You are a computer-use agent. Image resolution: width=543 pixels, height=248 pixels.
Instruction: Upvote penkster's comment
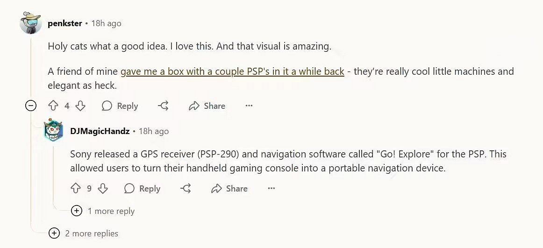pyautogui.click(x=53, y=106)
